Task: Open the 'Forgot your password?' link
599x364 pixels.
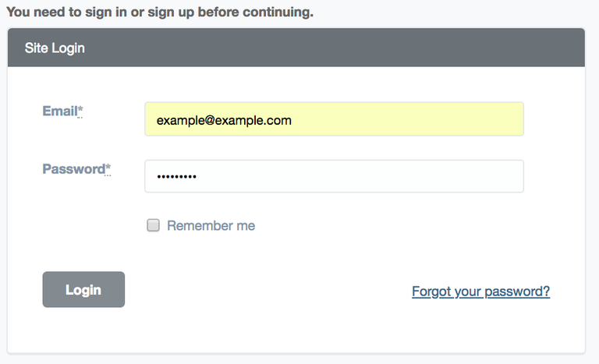Action: click(x=480, y=292)
